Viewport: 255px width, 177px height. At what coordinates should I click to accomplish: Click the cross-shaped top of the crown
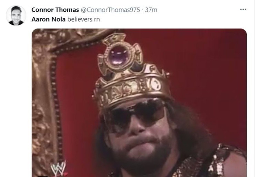click(x=120, y=54)
